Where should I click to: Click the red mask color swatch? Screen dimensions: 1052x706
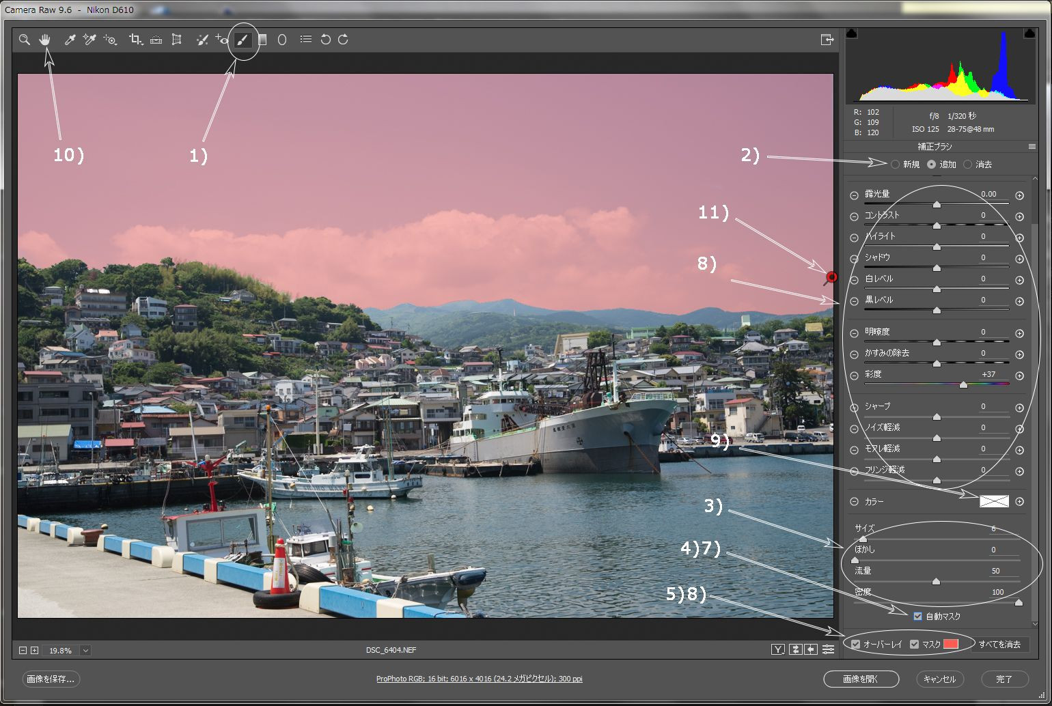[x=951, y=644]
